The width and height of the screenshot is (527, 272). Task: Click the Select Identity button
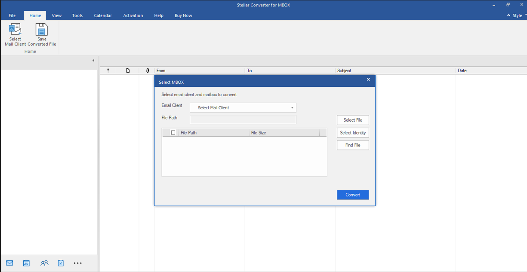(x=353, y=132)
